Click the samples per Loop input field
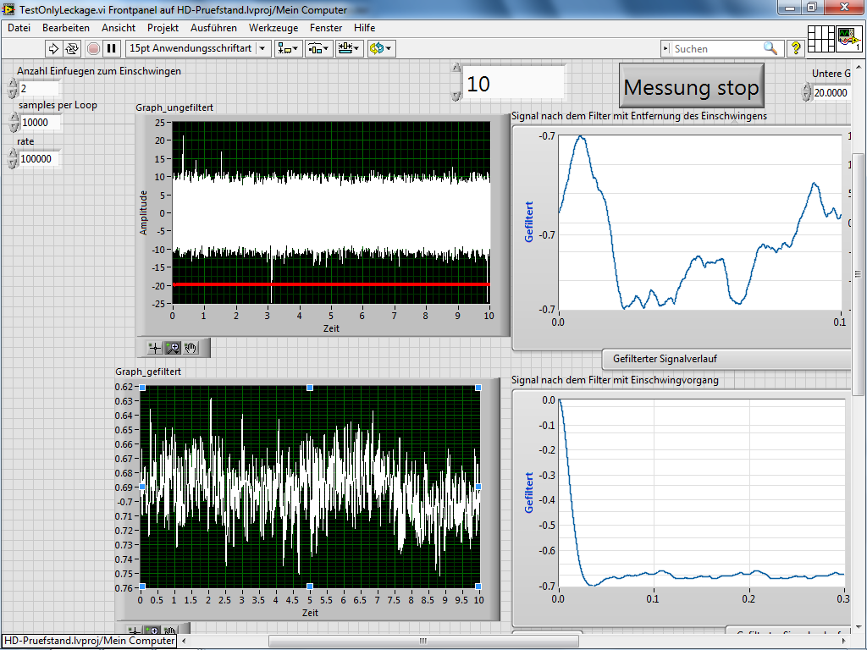 [40, 123]
